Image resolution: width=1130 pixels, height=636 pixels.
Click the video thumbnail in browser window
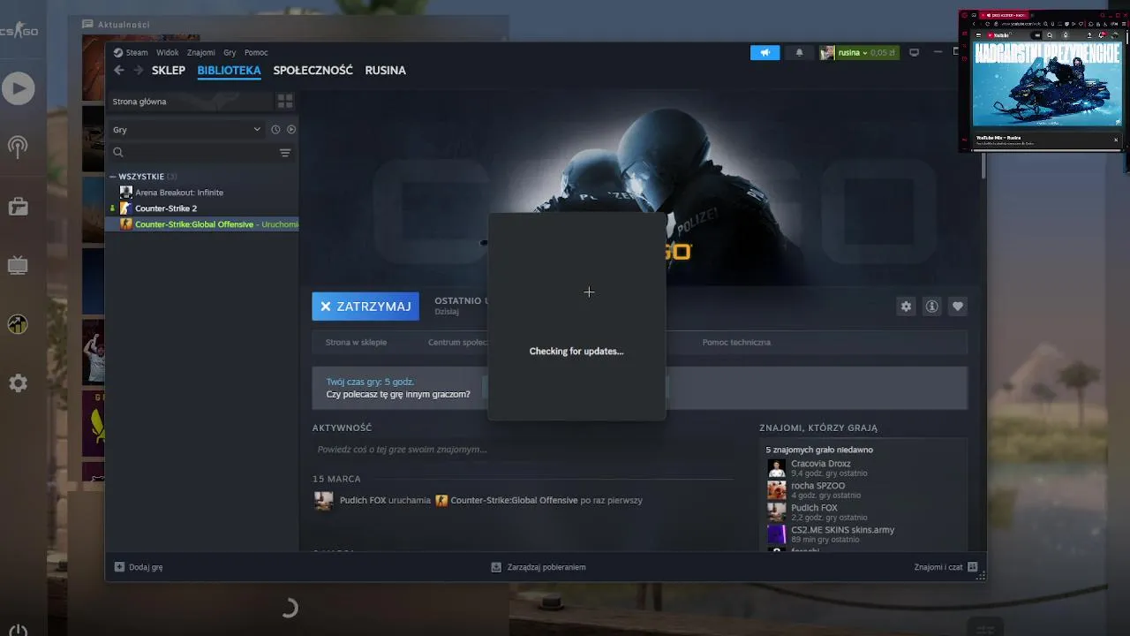[x=1046, y=84]
